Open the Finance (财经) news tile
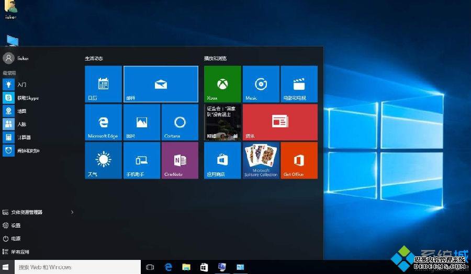 click(x=222, y=122)
